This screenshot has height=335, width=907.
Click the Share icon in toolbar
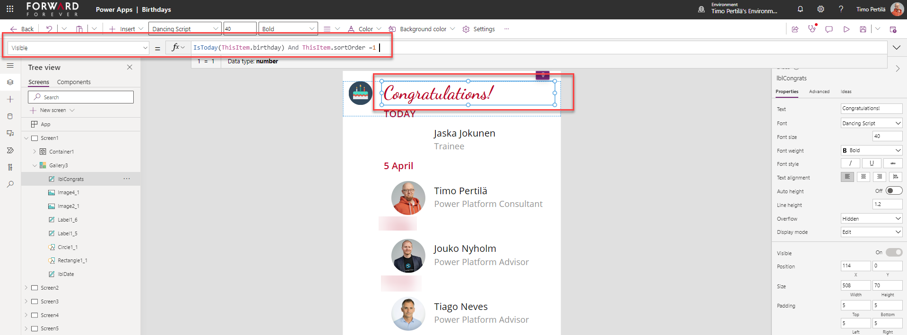tap(795, 29)
